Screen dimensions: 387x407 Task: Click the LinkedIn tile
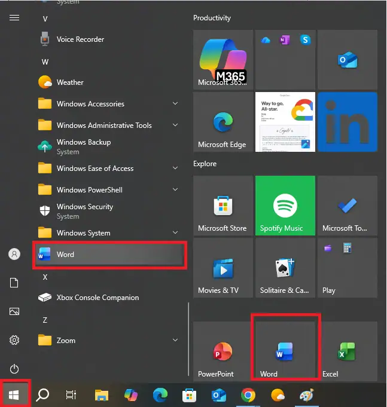(x=347, y=121)
